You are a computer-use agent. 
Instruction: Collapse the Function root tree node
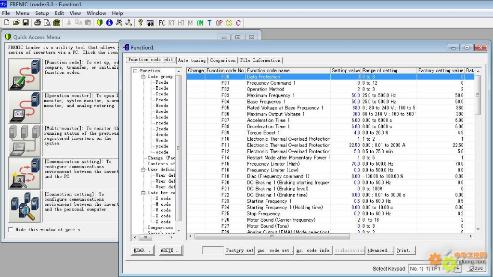[x=135, y=71]
